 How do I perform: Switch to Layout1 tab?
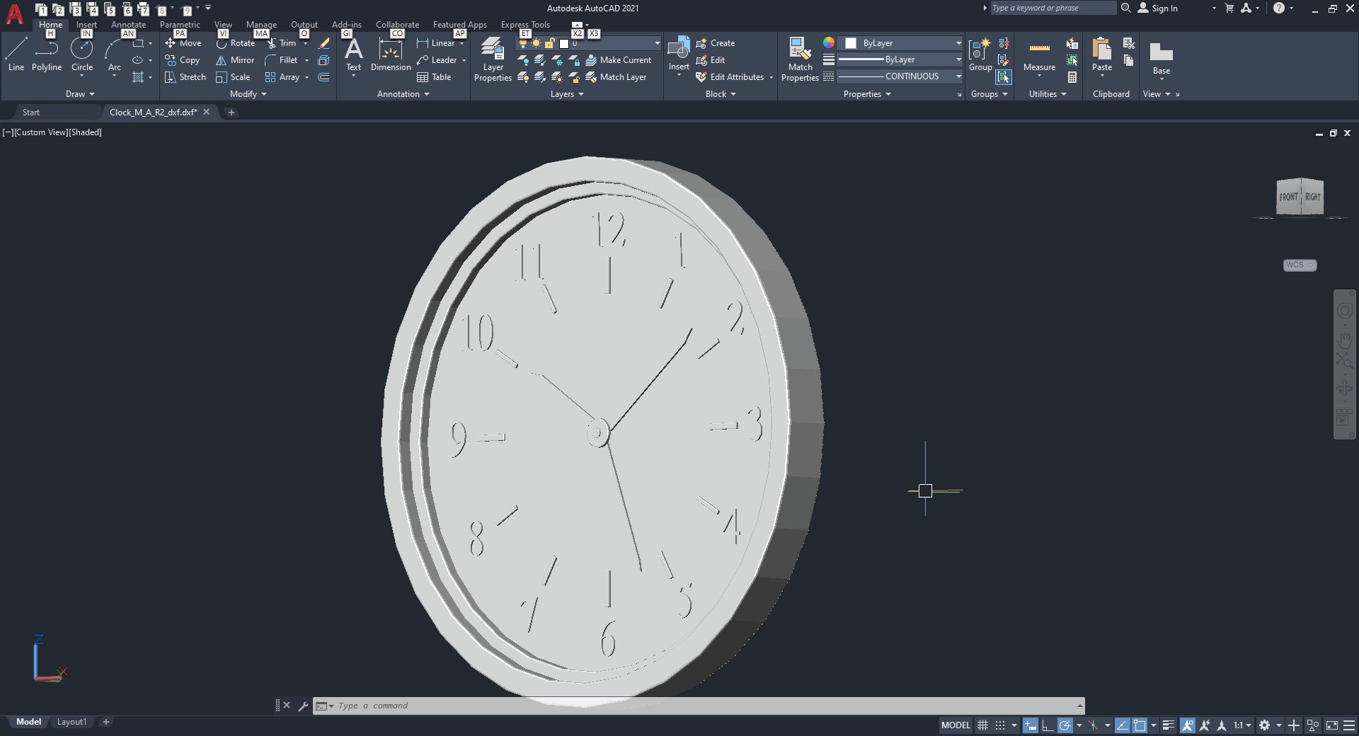pyautogui.click(x=71, y=722)
